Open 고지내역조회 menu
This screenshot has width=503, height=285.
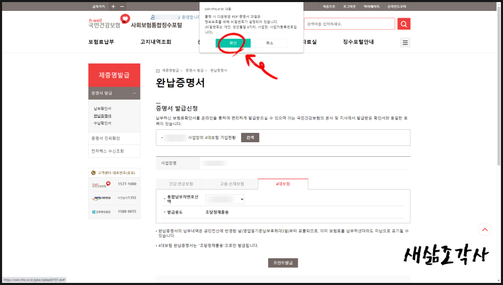tap(156, 42)
